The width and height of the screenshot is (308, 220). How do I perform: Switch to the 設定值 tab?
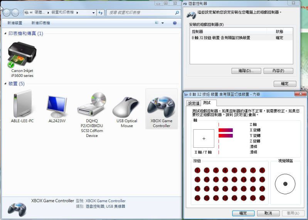click(x=194, y=103)
